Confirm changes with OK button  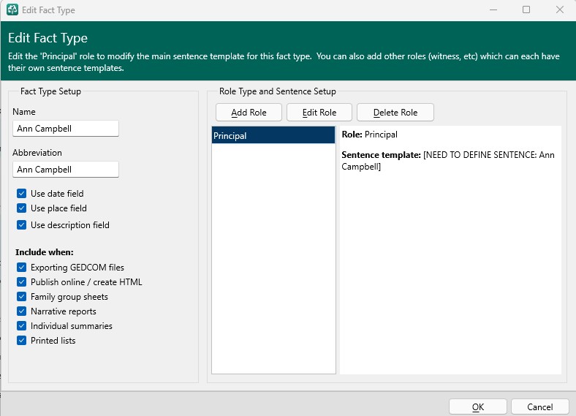pyautogui.click(x=477, y=407)
